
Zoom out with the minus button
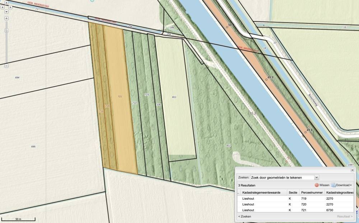pos(6,66)
